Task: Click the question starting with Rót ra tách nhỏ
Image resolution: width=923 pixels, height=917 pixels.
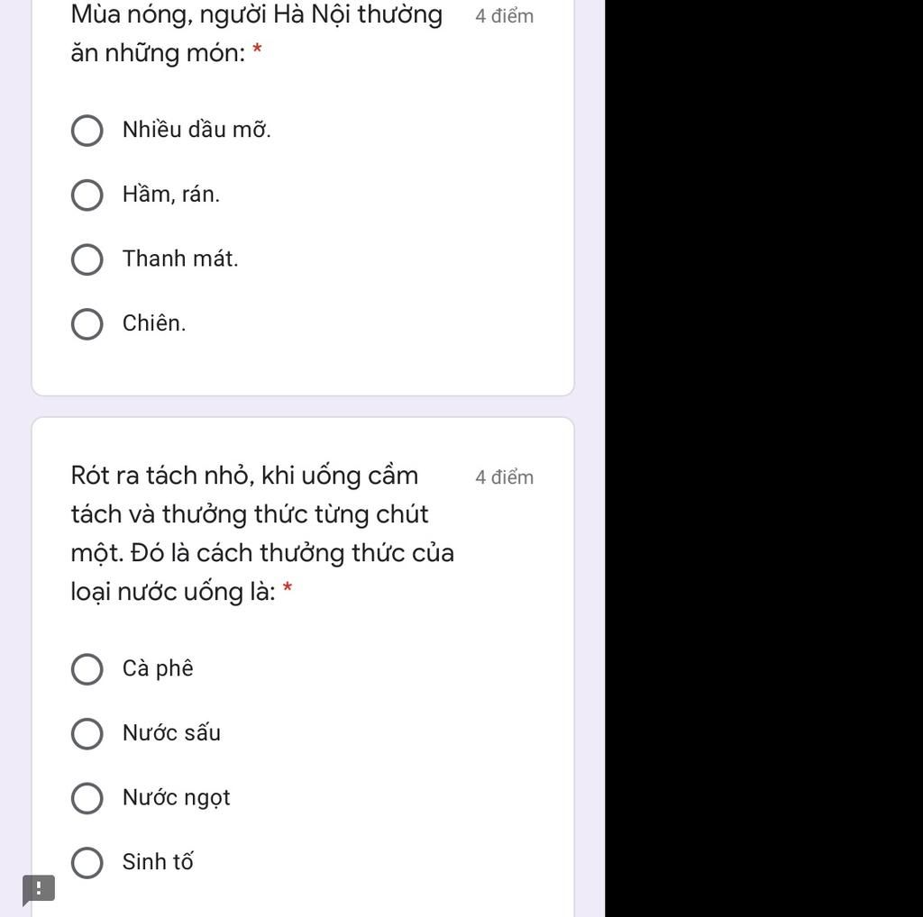Action: [262, 533]
